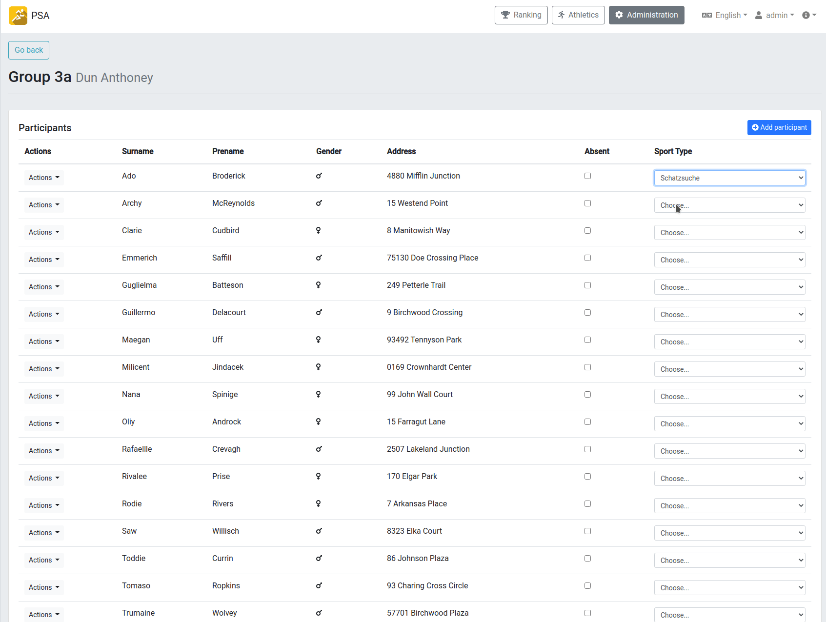This screenshot has height=622, width=826.
Task: Open sport type dropdown for Tomaso Ropkins
Action: (x=729, y=588)
